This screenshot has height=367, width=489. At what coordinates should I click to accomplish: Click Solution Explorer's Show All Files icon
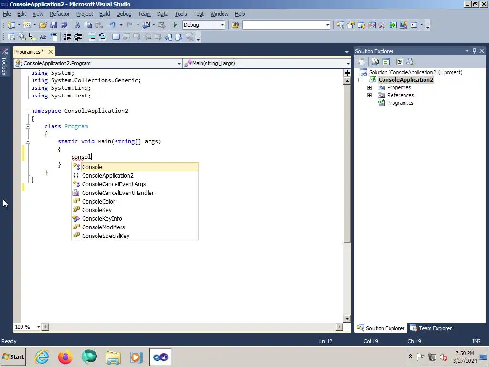click(x=375, y=62)
